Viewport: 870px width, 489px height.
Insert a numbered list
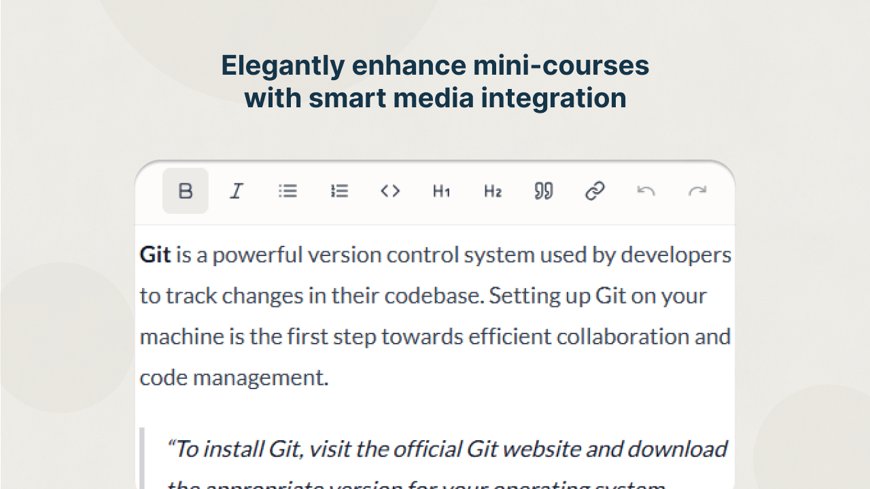(x=339, y=191)
